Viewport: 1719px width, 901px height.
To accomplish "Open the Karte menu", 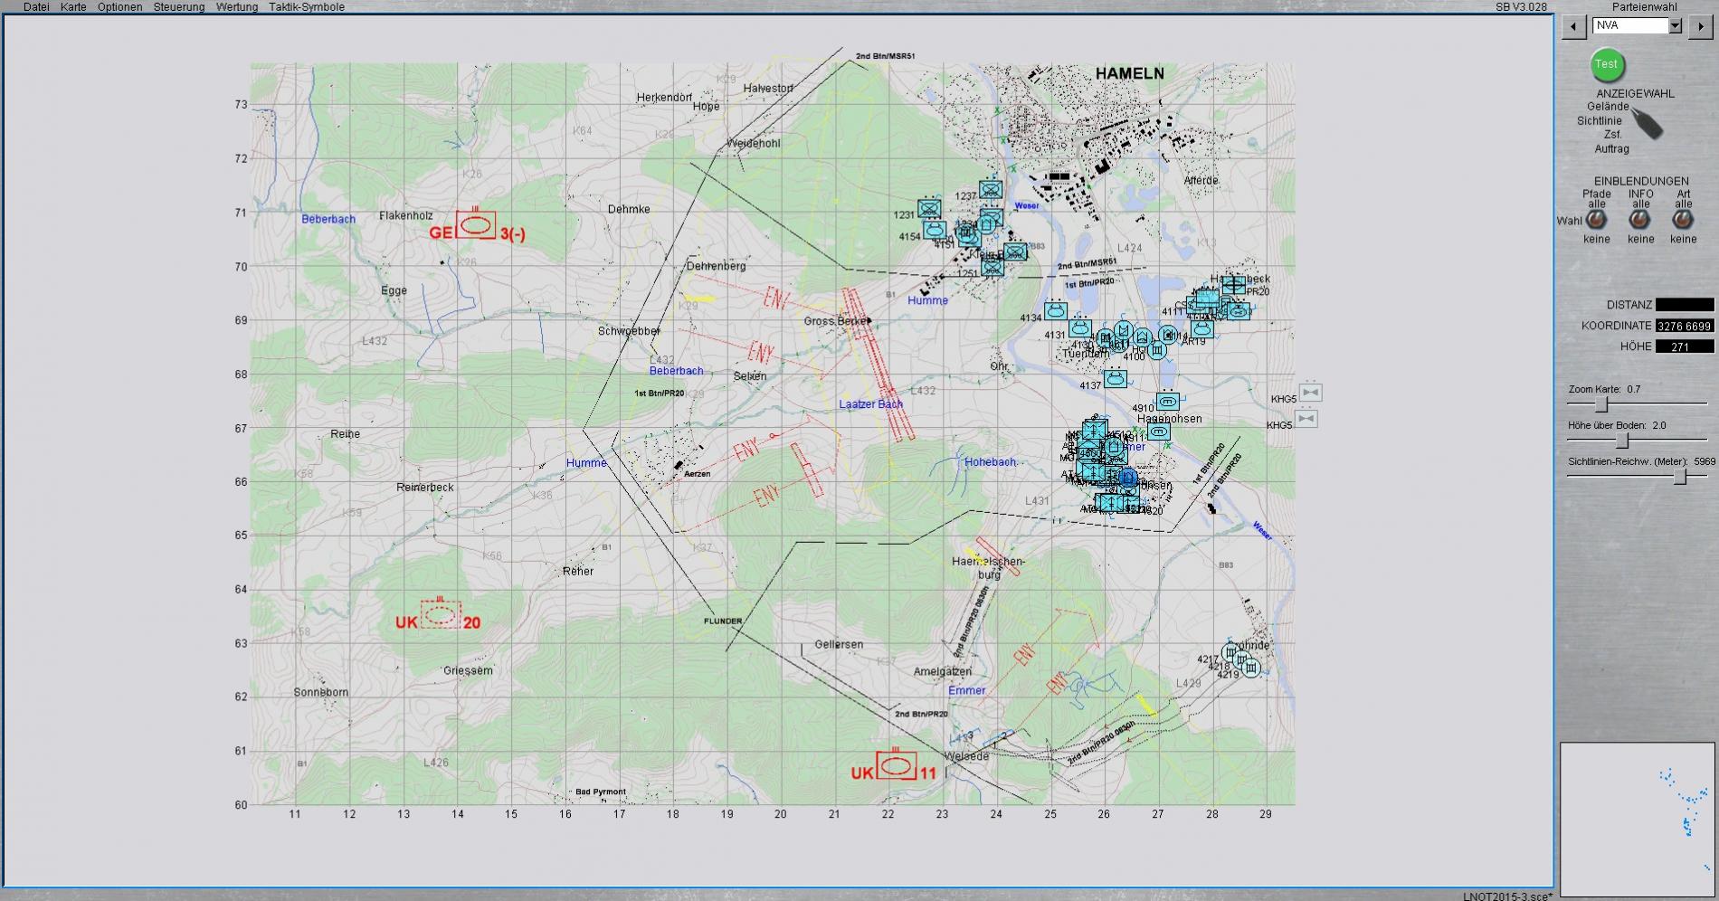I will coord(73,7).
